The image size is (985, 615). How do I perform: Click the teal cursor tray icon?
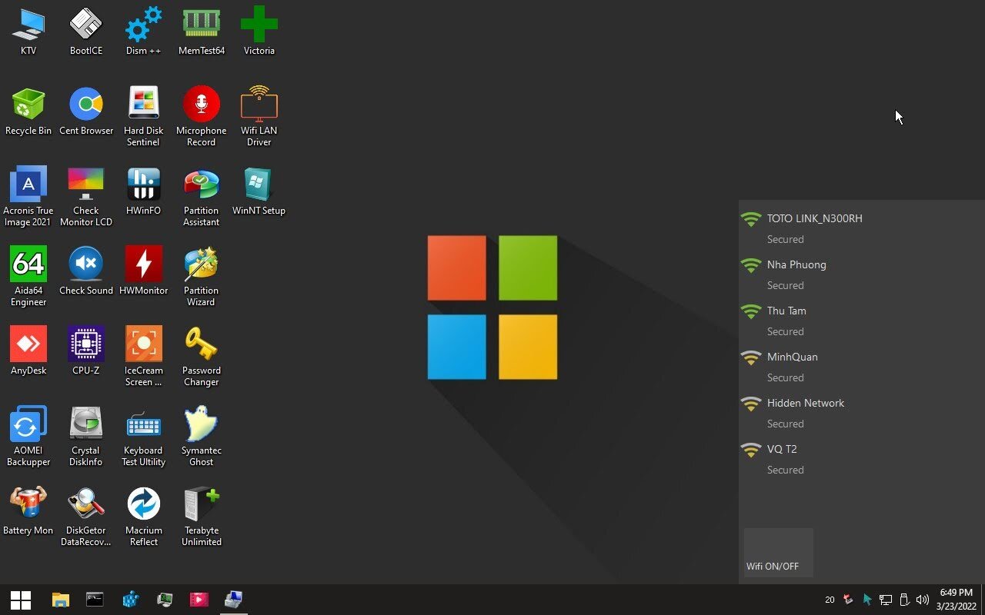tap(867, 600)
